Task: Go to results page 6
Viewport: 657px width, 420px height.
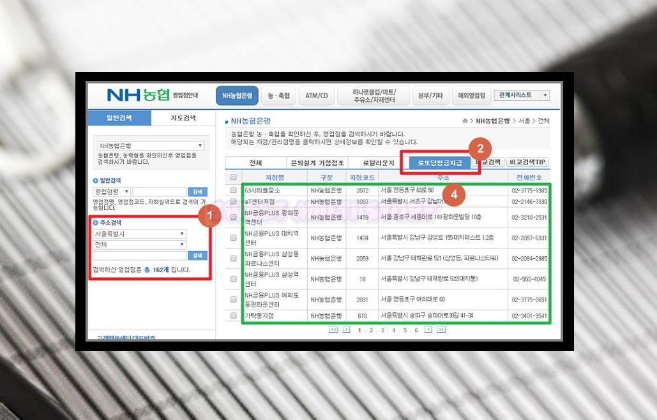Action: pos(416,330)
